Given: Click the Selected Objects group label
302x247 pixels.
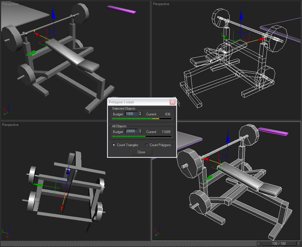Looking at the screenshot, I should click(124, 108).
